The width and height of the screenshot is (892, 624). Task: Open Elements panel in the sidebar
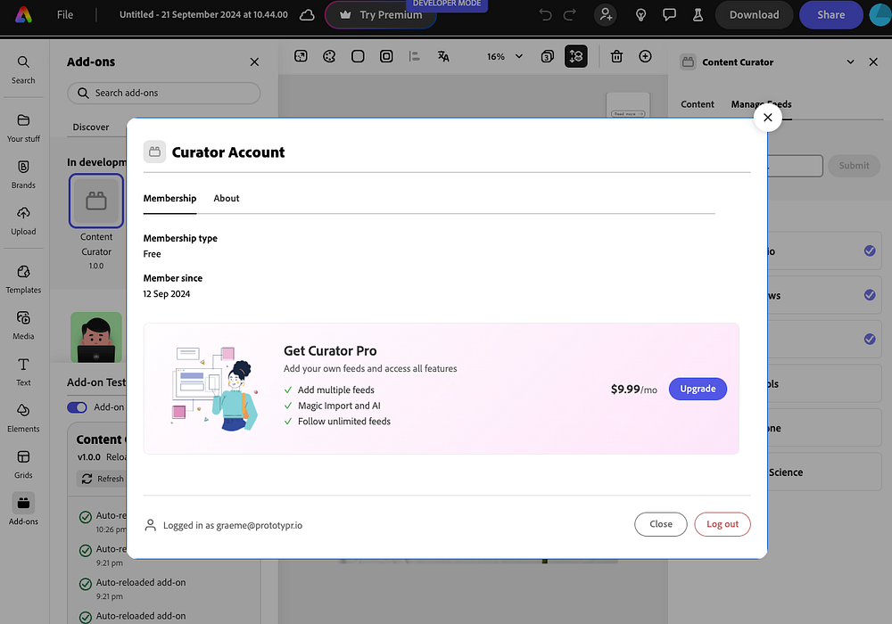tap(23, 418)
